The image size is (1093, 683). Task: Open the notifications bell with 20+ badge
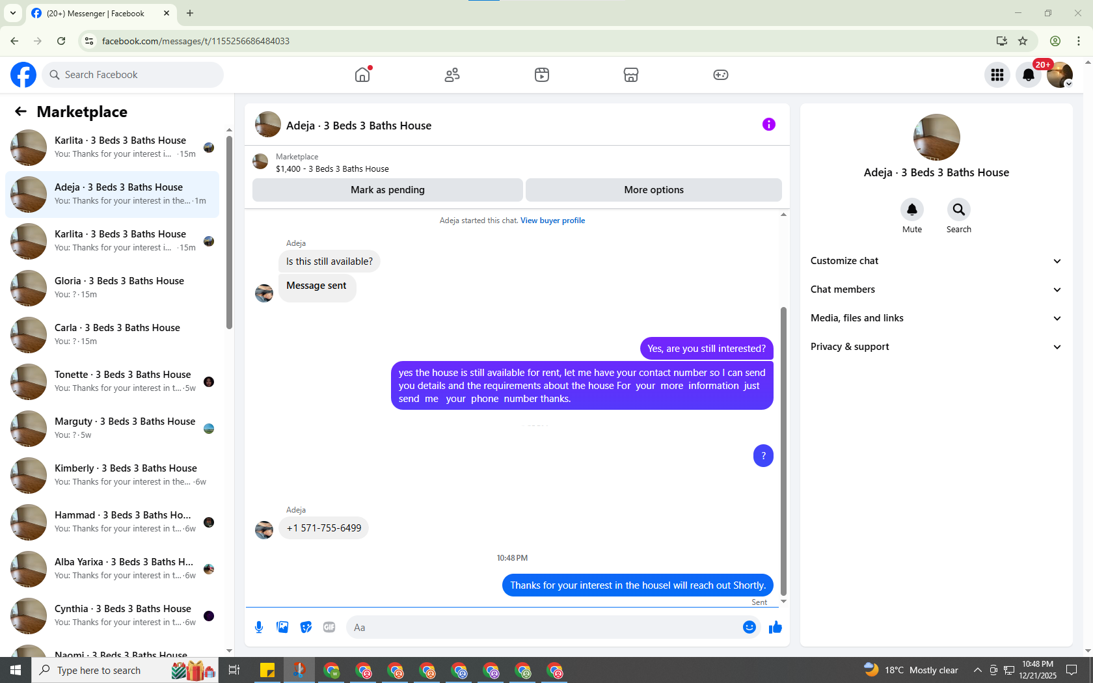pos(1029,75)
